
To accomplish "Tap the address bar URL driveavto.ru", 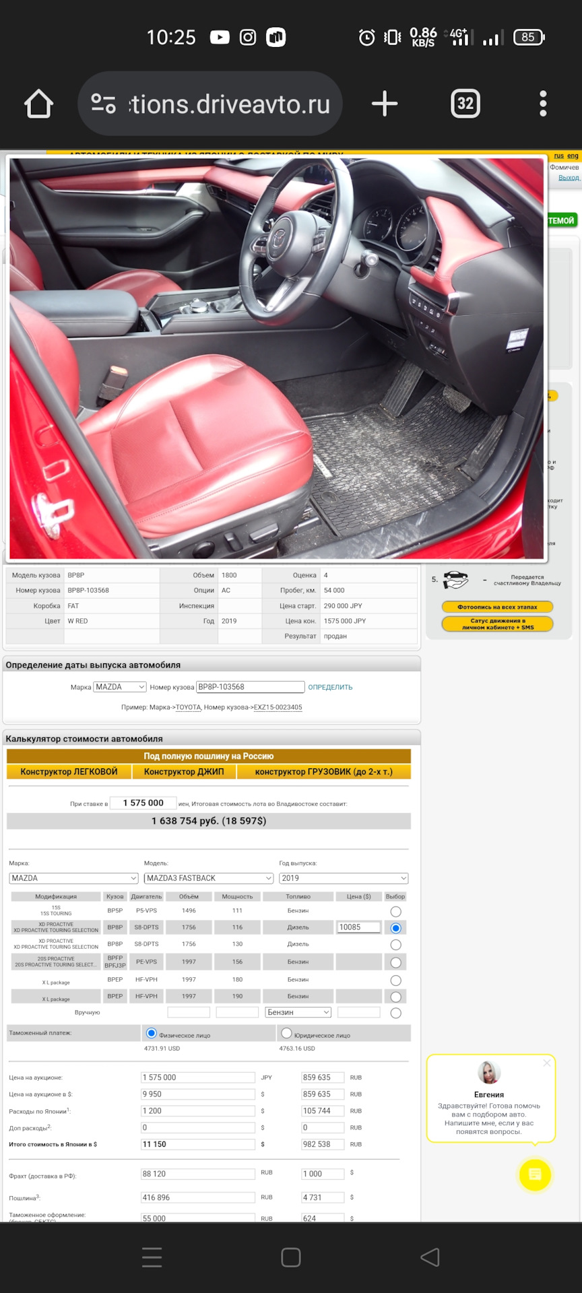I will click(x=230, y=104).
